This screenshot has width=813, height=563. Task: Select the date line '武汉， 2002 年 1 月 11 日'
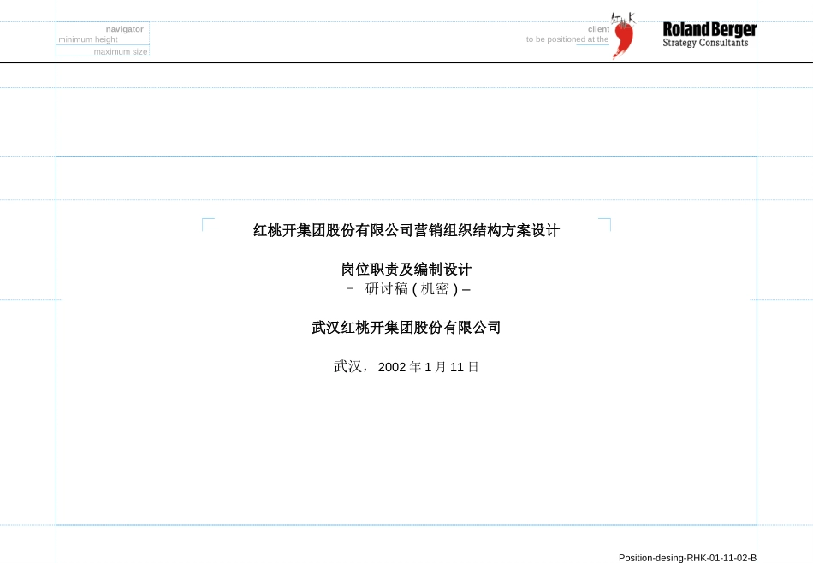click(x=406, y=367)
